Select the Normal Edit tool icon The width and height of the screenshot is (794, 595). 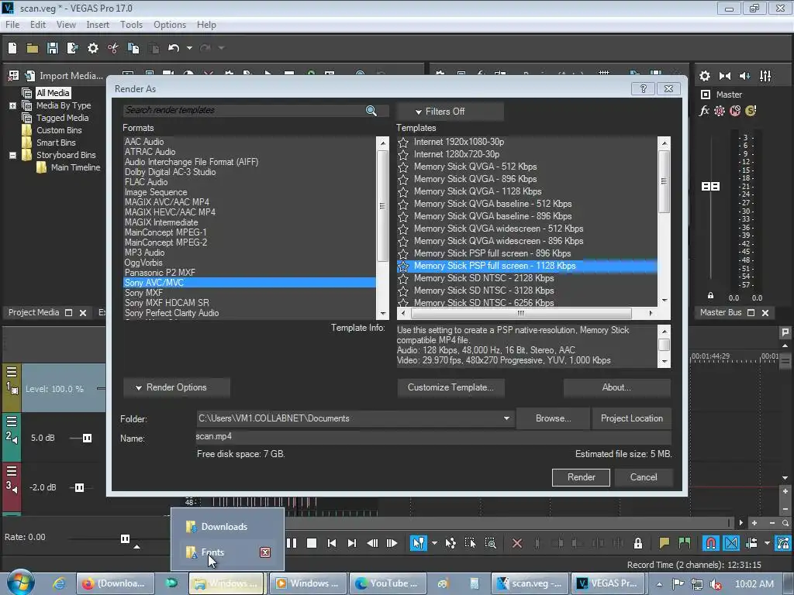click(x=418, y=543)
